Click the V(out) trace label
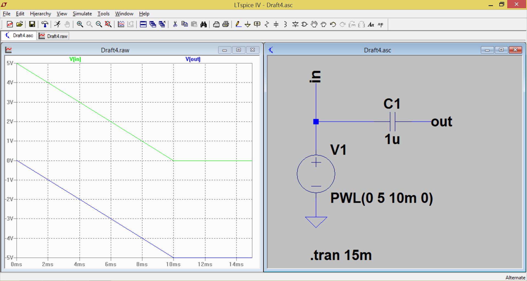Screen dimensions: 527x281 click(x=193, y=59)
